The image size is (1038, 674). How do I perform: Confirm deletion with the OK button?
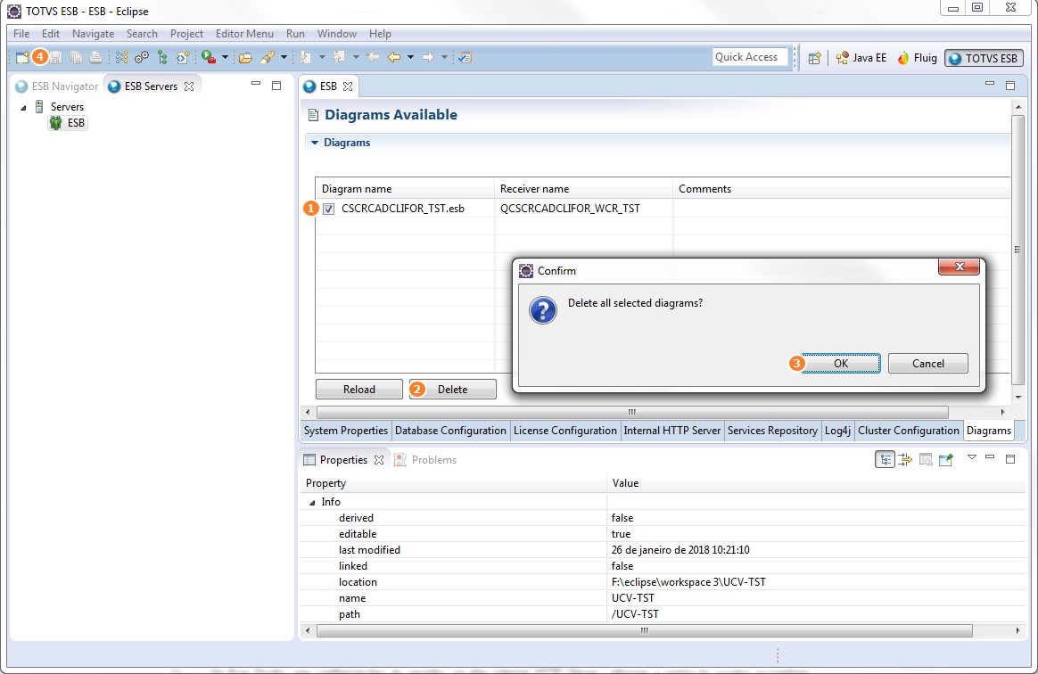pos(841,364)
